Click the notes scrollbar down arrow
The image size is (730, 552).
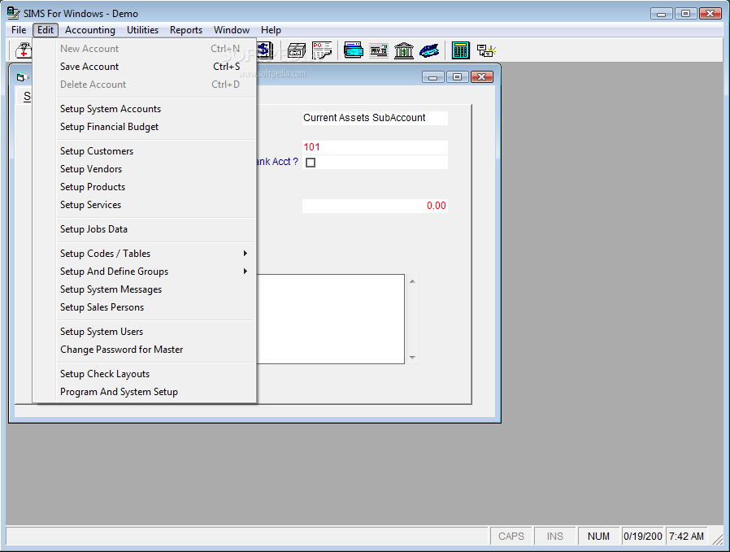412,358
